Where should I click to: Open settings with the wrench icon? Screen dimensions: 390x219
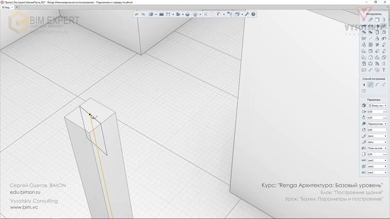coord(246,15)
